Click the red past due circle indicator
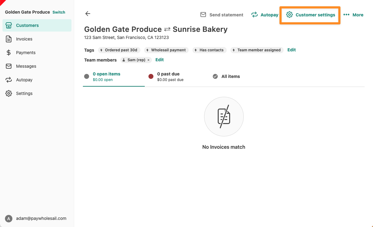Viewport: 373px width, 227px height. click(151, 76)
